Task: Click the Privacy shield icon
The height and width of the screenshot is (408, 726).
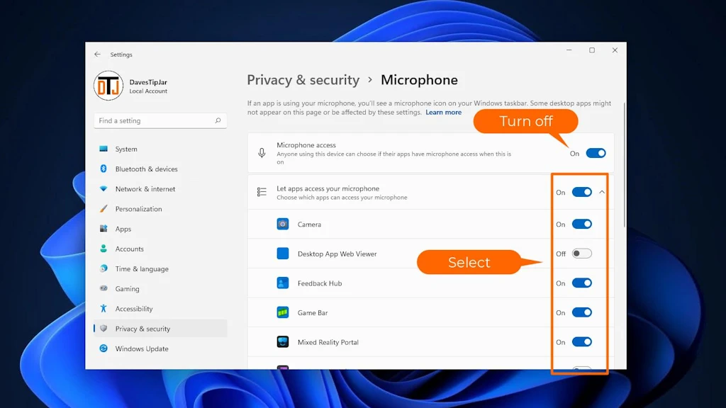Action: (x=104, y=329)
